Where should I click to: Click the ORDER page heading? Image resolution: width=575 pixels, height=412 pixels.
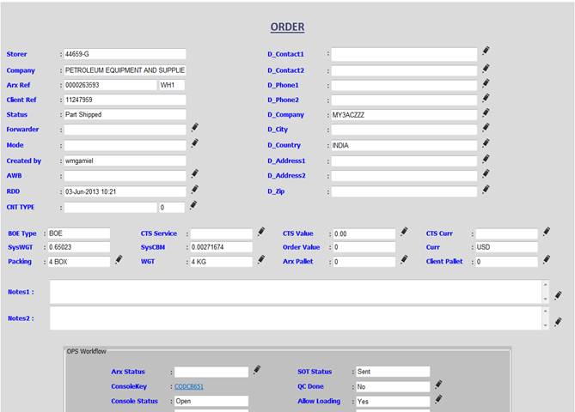pos(287,27)
